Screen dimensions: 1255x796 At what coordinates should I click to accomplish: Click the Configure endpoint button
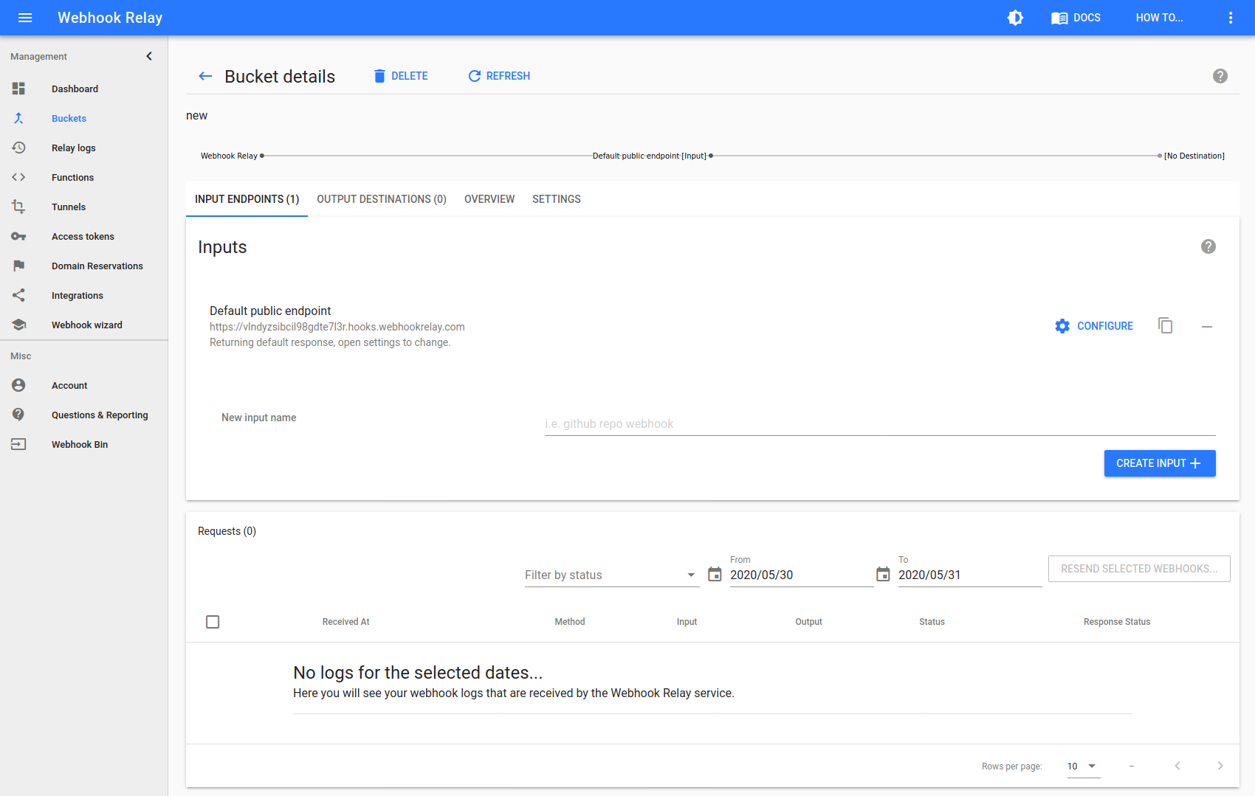tap(1094, 326)
